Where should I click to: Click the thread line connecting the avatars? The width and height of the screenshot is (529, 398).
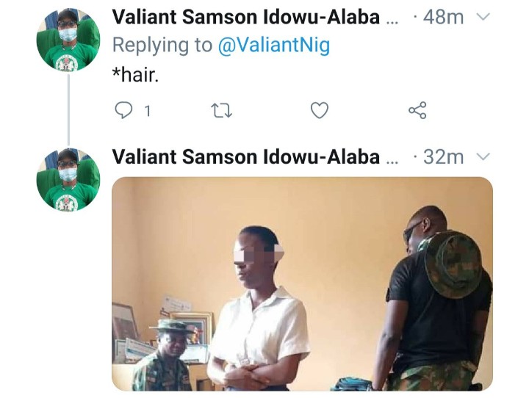coord(68,110)
